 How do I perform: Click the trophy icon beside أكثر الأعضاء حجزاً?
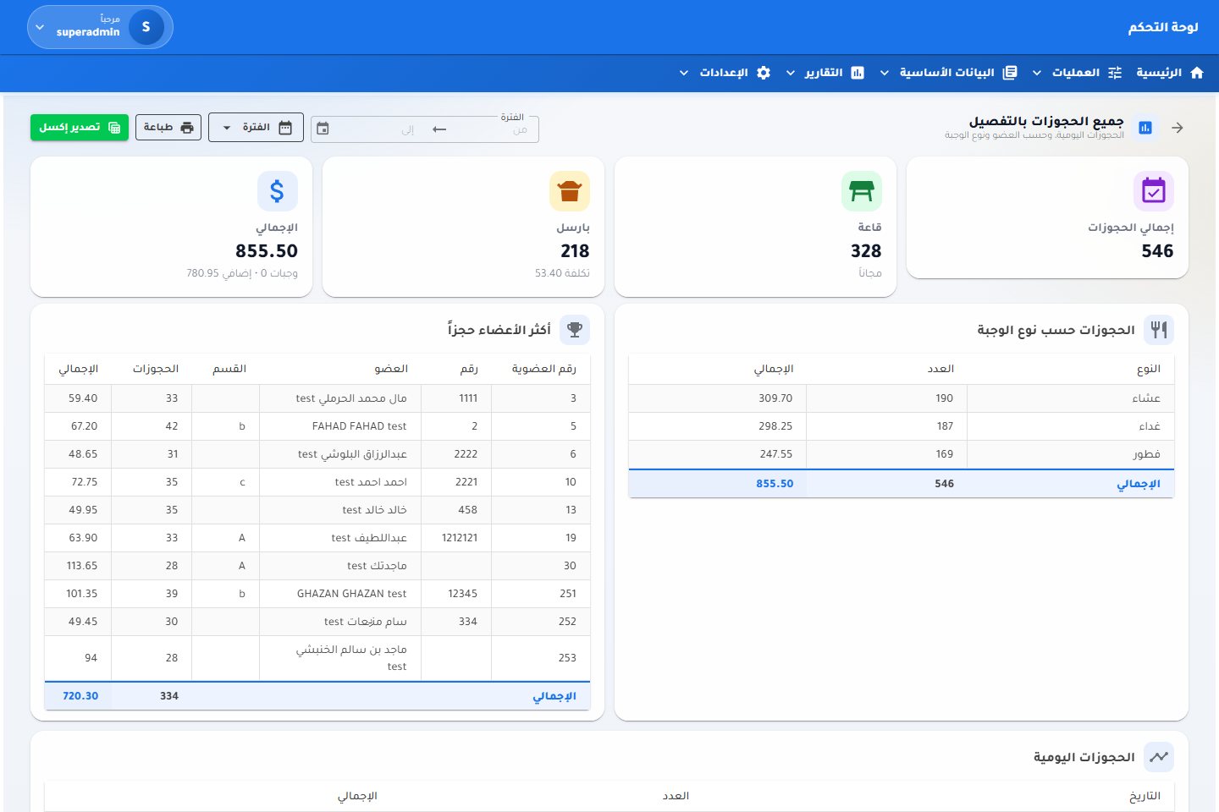click(575, 330)
